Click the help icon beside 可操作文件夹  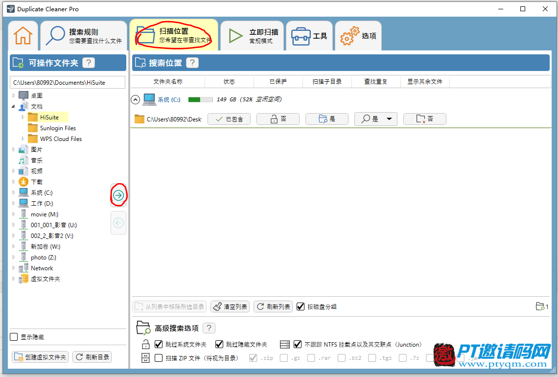[x=89, y=63]
